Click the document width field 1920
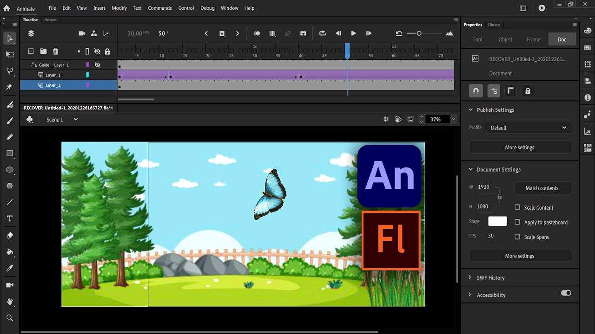The height and width of the screenshot is (334, 595). 485,186
